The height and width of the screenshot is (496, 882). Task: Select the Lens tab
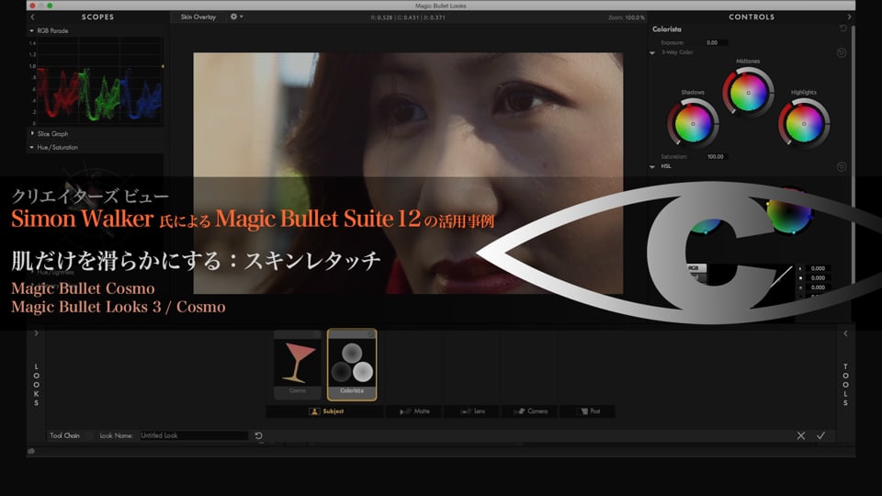[x=472, y=411]
